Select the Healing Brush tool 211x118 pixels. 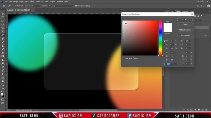3,39
